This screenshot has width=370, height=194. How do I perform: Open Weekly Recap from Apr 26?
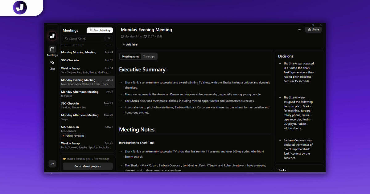[88, 145]
